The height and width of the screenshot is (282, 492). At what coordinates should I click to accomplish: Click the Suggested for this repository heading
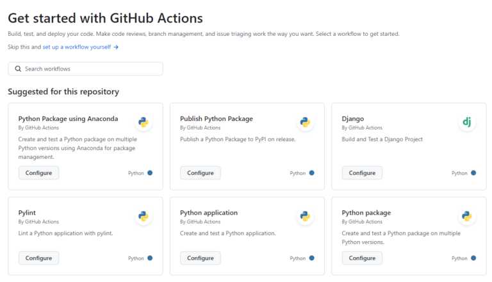[63, 92]
